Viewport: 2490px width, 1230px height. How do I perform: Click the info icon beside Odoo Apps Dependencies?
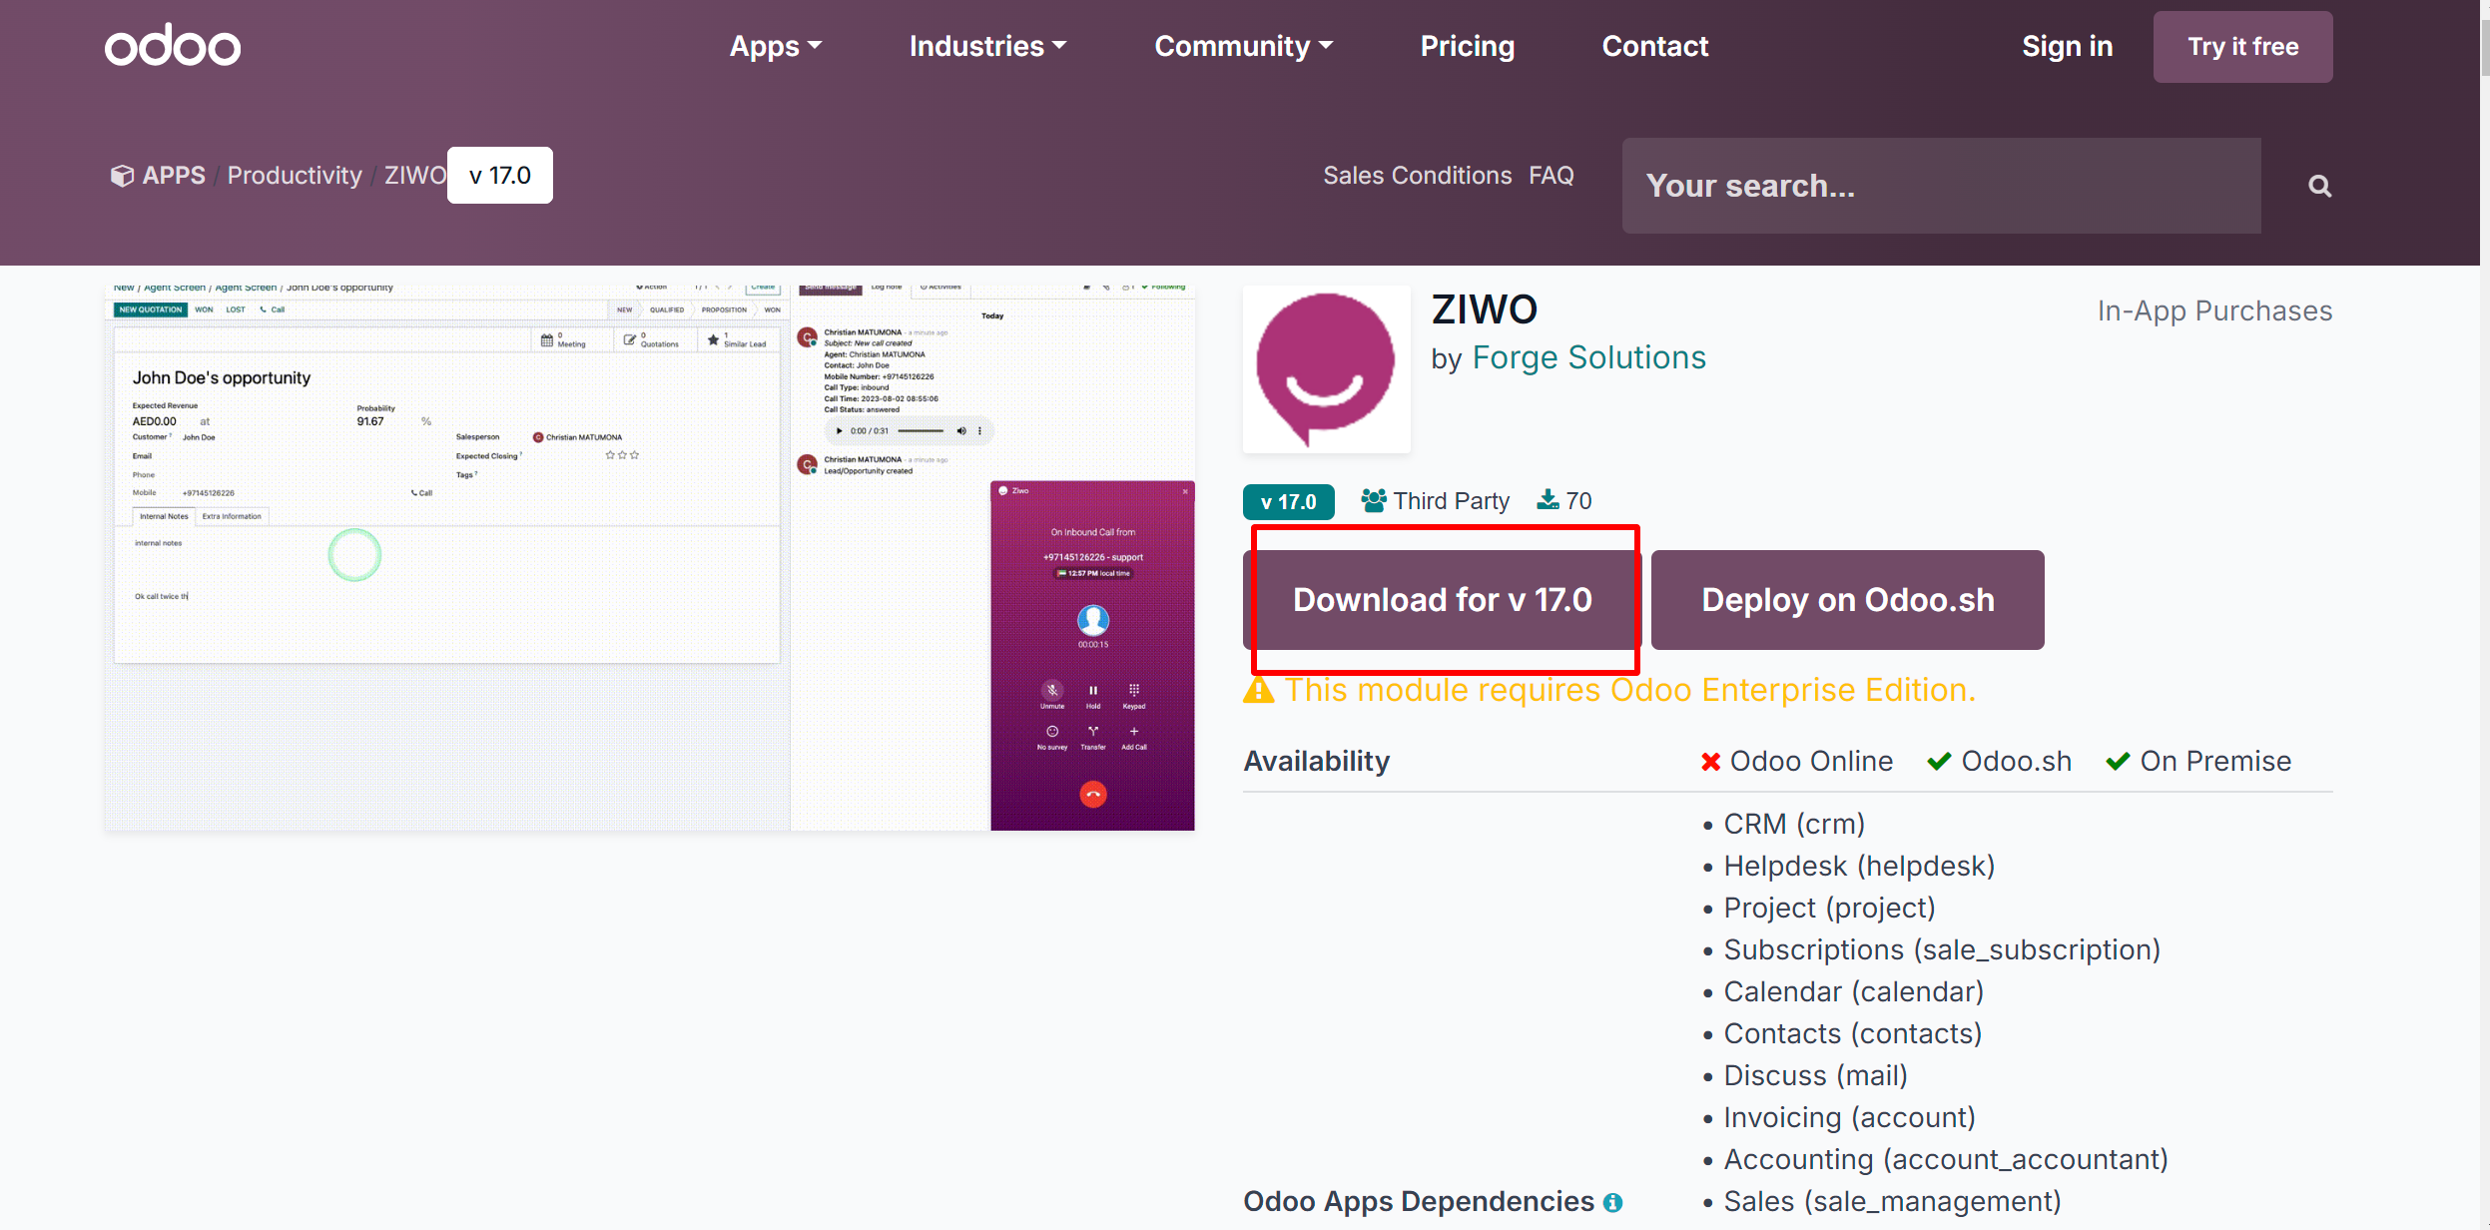(x=1613, y=1203)
